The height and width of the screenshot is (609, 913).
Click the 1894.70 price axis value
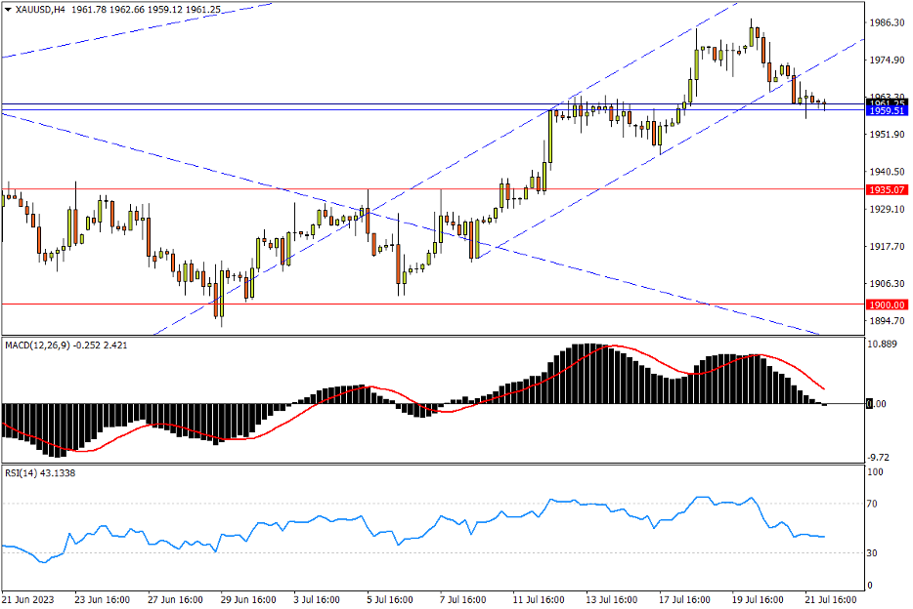point(887,321)
